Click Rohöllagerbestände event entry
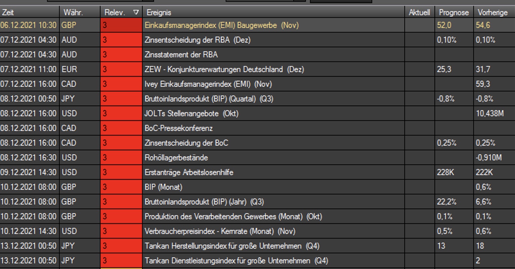The image size is (515, 269). pos(176,158)
